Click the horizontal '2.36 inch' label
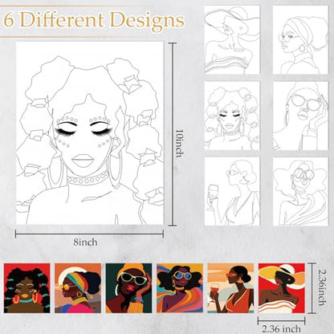This screenshot has height=334, width=334. 281,328
